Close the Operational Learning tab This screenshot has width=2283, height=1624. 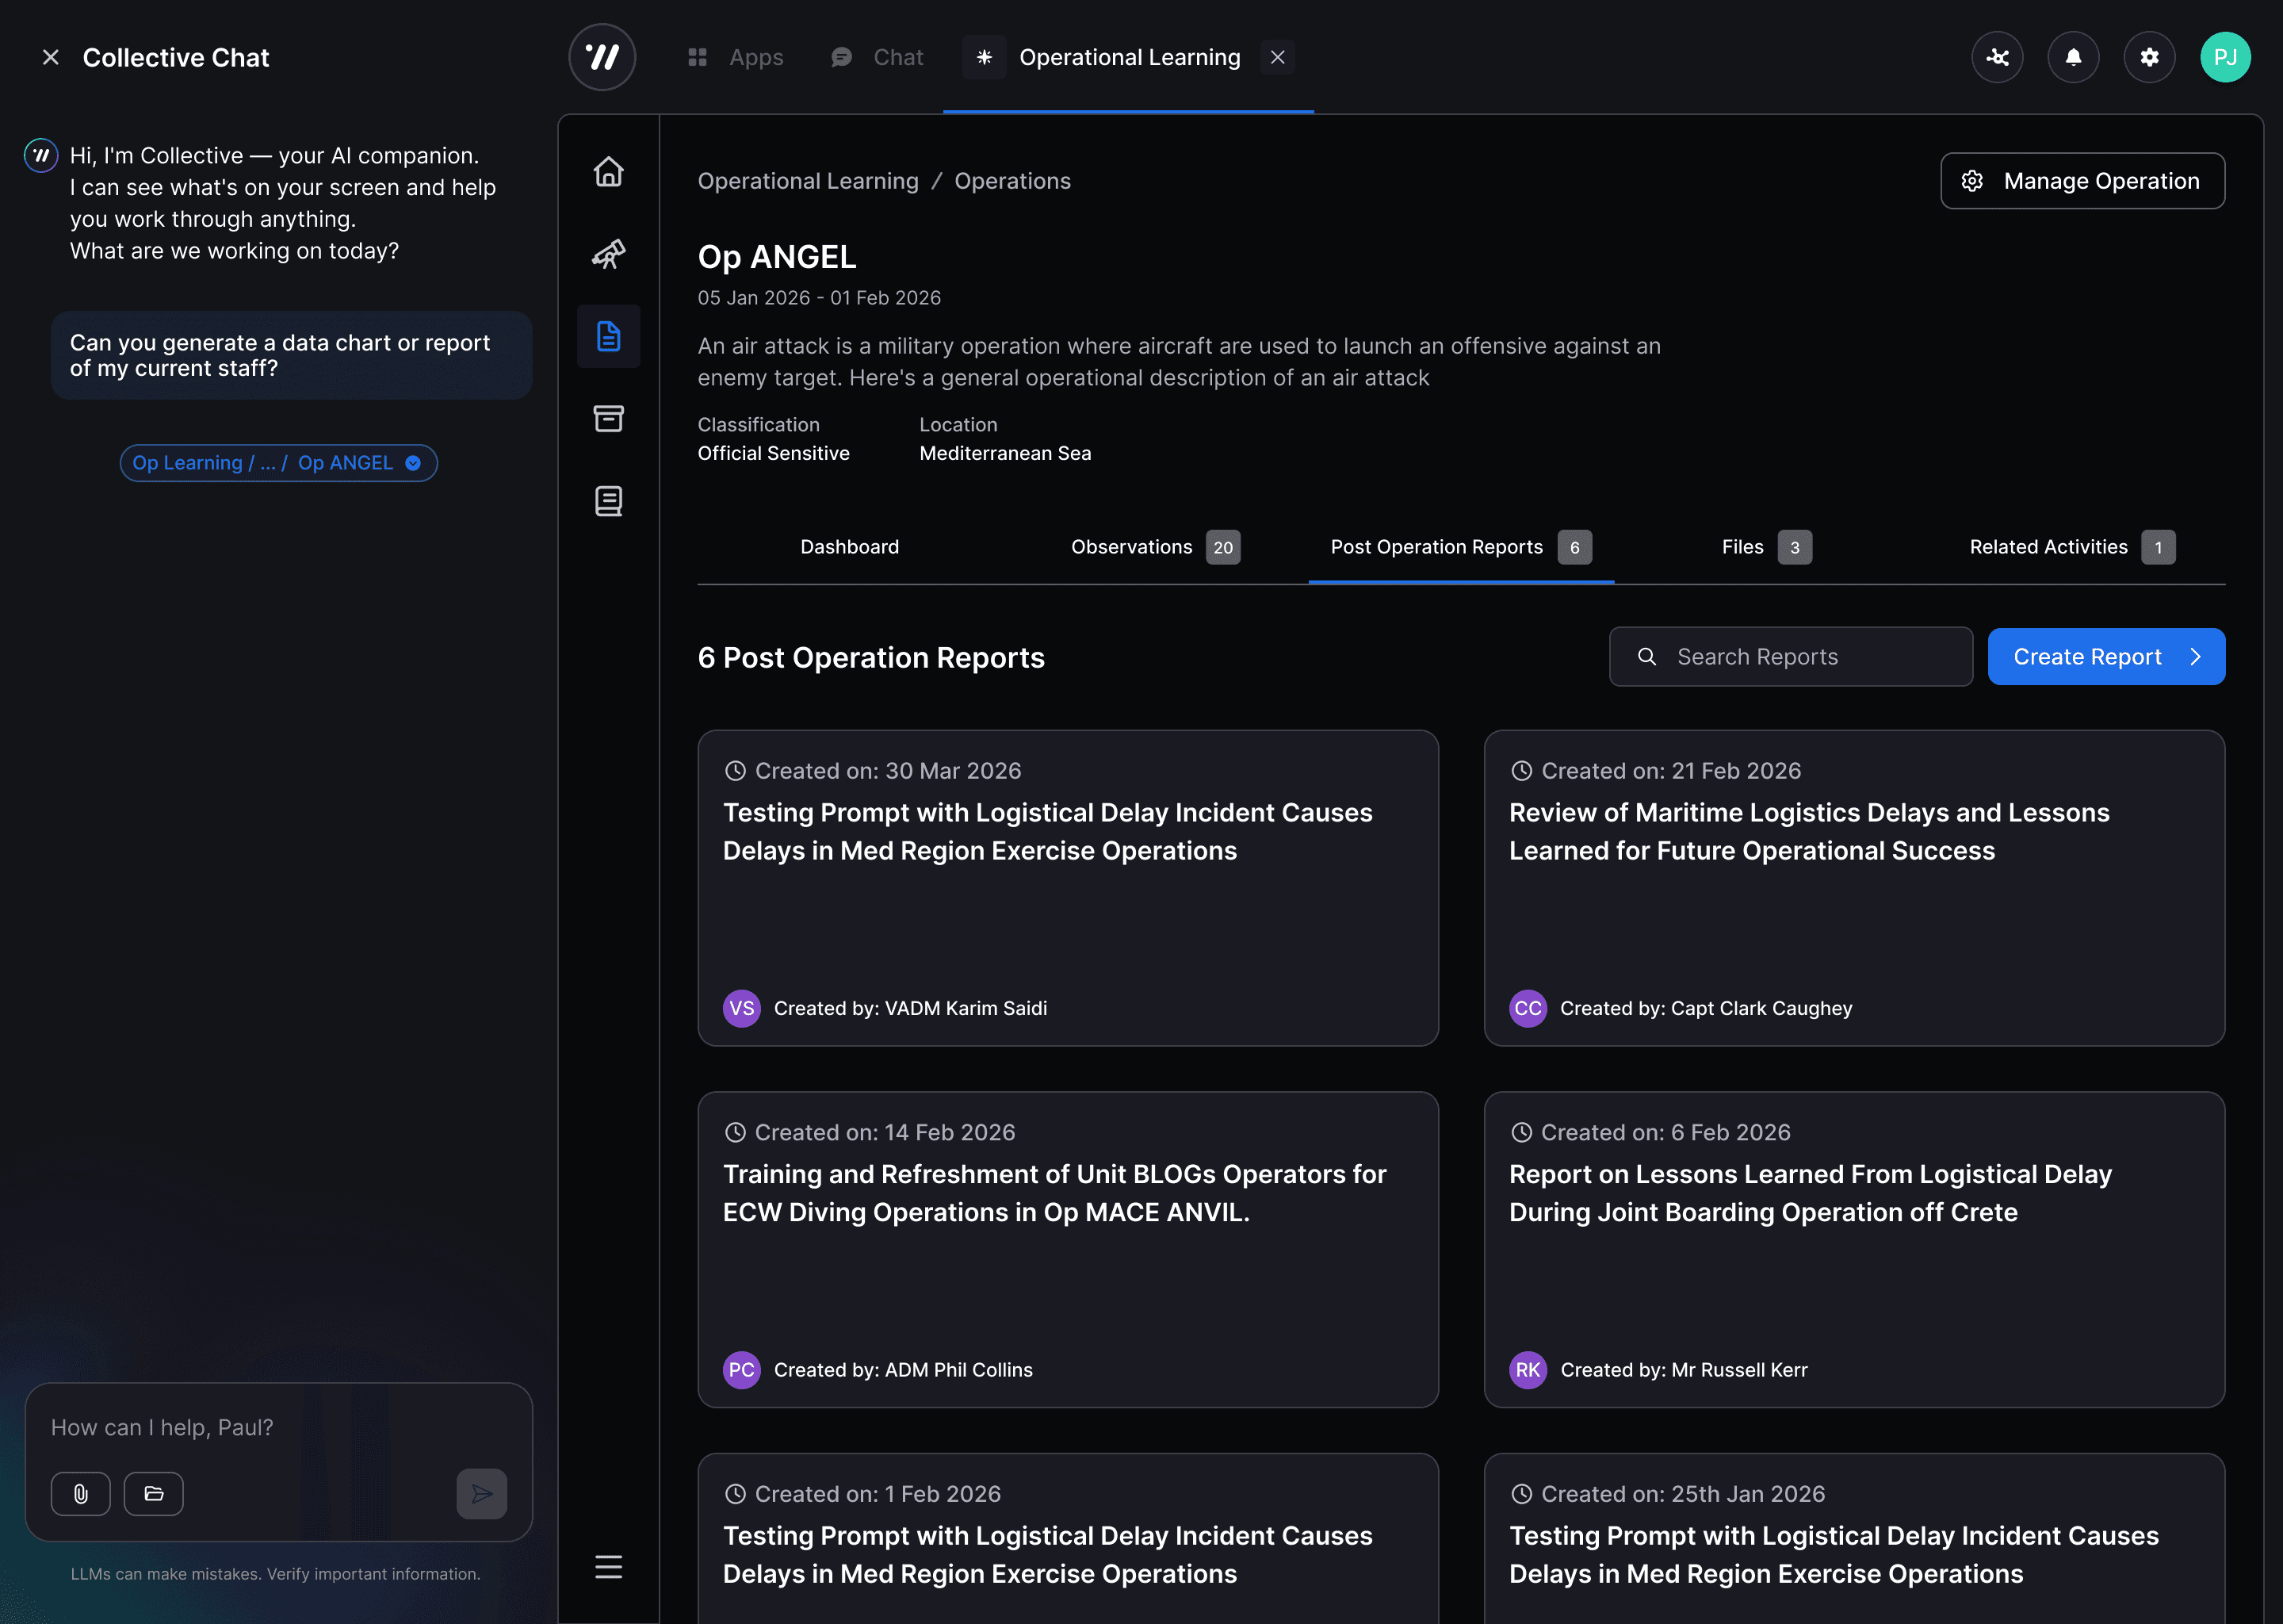(x=1276, y=57)
